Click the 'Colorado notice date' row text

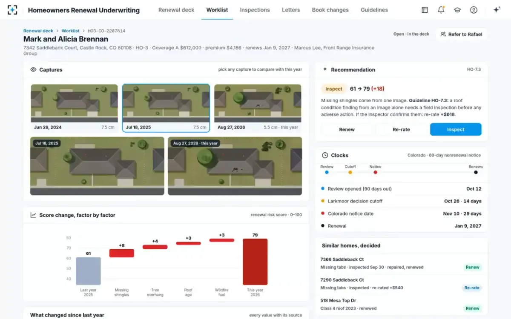coord(350,214)
